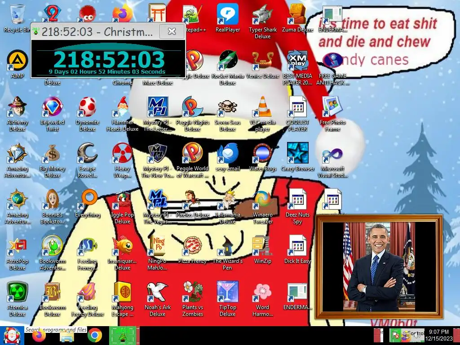
Task: Open COOLEST PLAYER file icon
Action: coord(297,115)
